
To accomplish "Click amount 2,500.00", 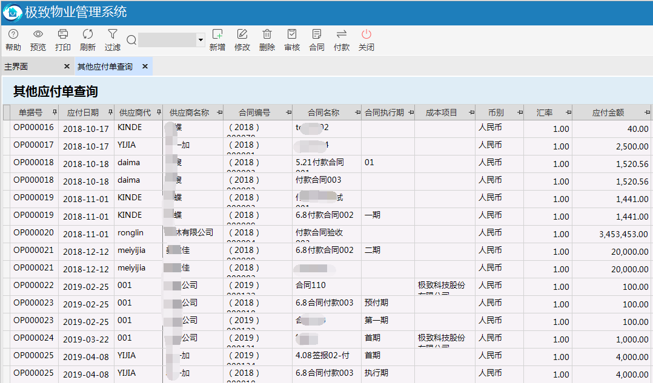I will (x=632, y=146).
